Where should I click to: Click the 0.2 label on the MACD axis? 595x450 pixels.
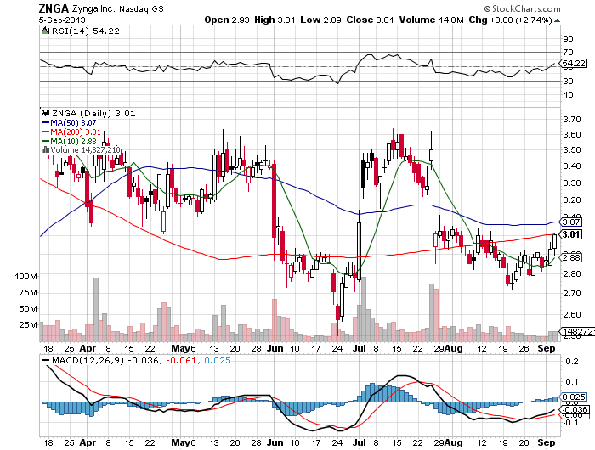pos(572,362)
